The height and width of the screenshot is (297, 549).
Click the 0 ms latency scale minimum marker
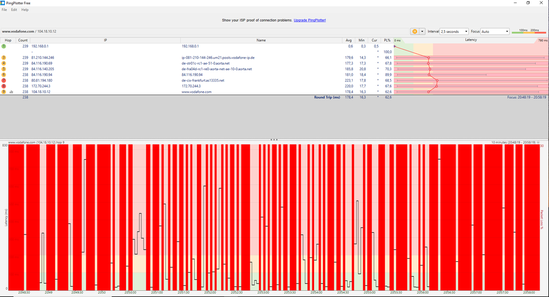[397, 41]
